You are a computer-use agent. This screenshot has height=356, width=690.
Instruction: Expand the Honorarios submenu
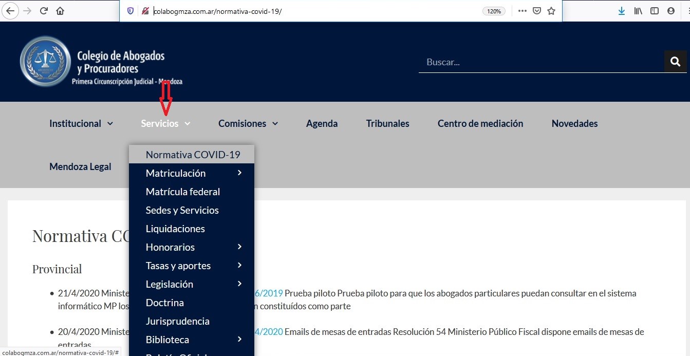click(x=191, y=247)
